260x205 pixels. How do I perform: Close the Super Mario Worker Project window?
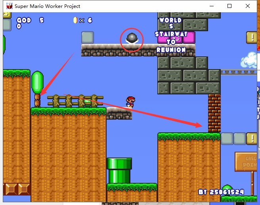(248, 6)
